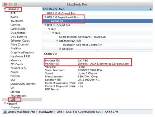This screenshot has height=117, width=155.
Task: Select Camera in the sidebar
Action: coord(15,25)
